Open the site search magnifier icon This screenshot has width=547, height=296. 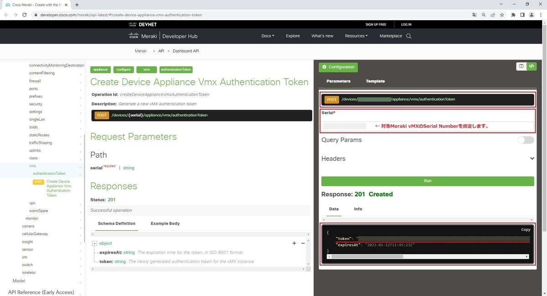(409, 36)
